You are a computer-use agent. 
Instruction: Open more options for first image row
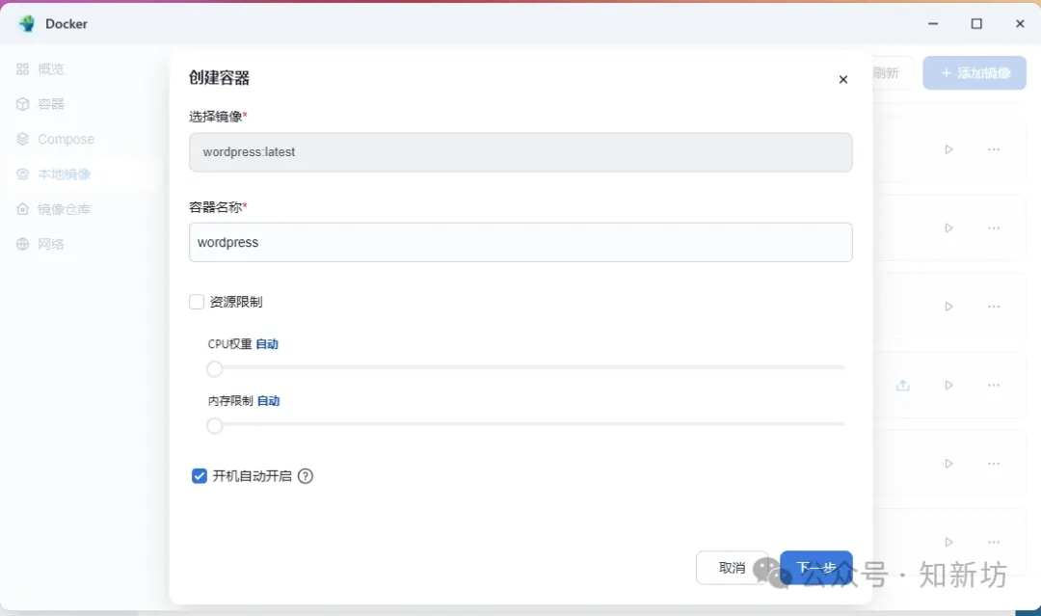(994, 149)
